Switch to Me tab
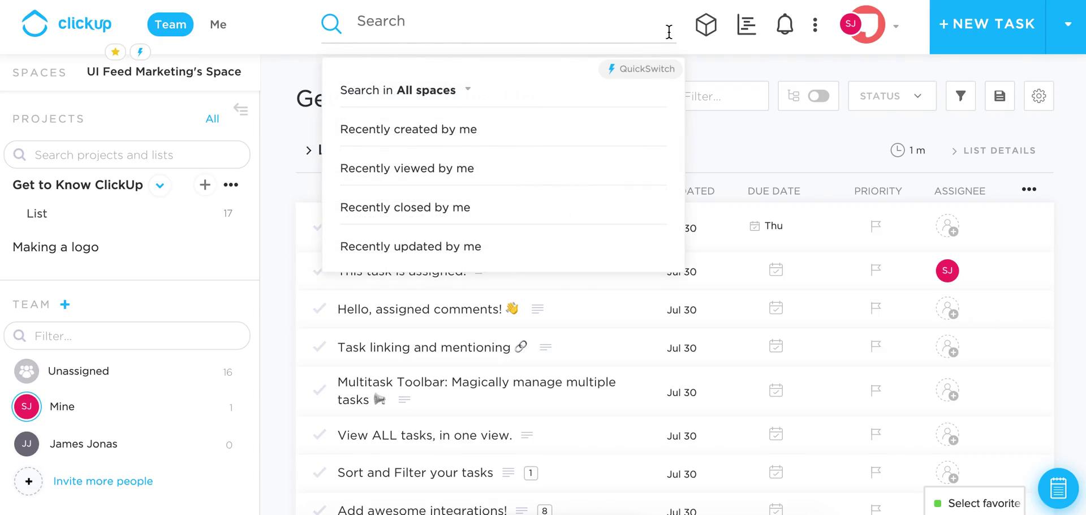 click(x=218, y=24)
